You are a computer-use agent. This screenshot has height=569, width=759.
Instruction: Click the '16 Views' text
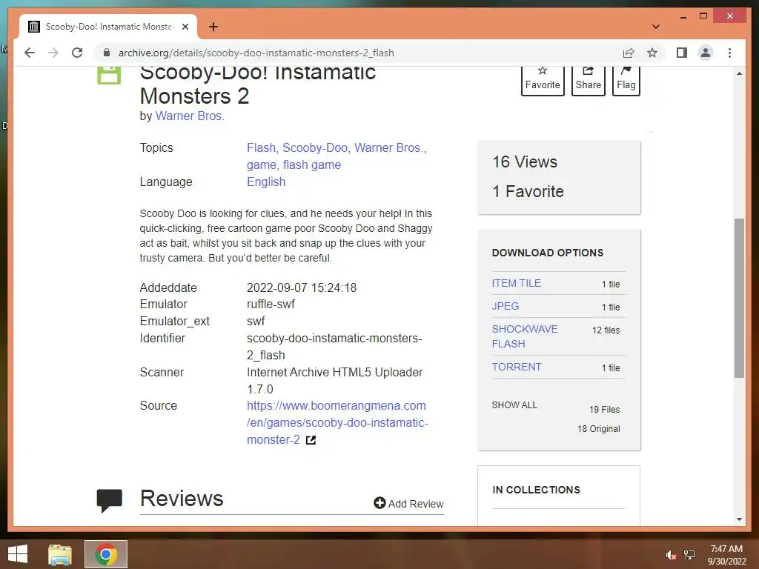pos(525,162)
